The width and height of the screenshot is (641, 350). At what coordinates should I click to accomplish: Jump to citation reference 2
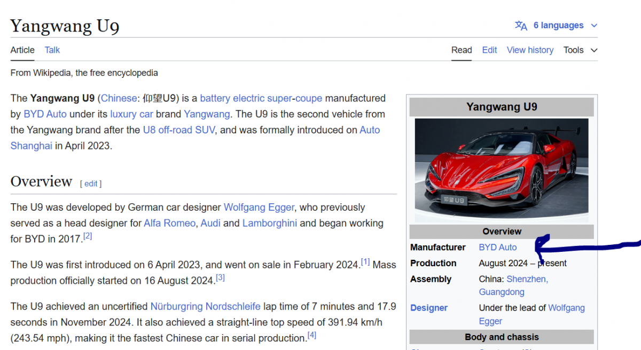pyautogui.click(x=88, y=236)
